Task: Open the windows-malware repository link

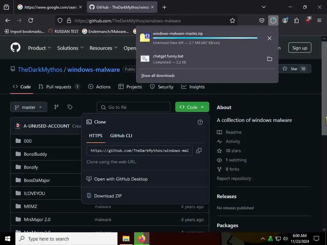Action: pyautogui.click(x=94, y=69)
